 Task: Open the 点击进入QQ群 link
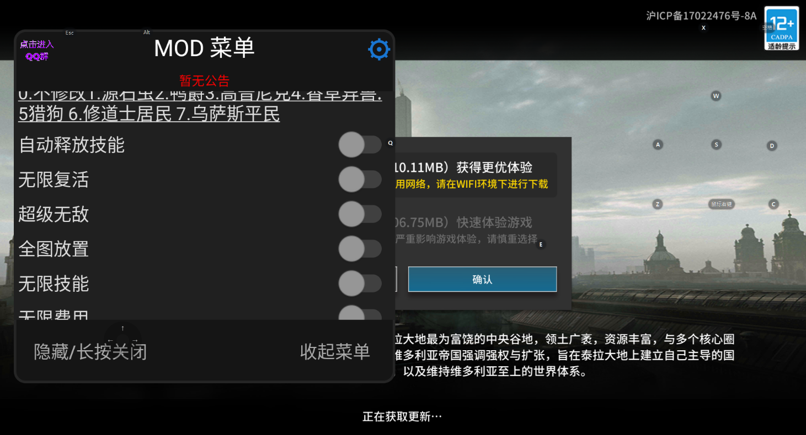(x=37, y=50)
